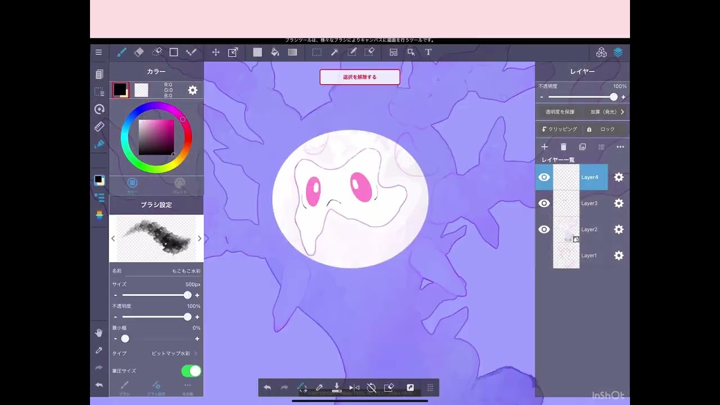Toggle the layer Lock option

(601, 129)
